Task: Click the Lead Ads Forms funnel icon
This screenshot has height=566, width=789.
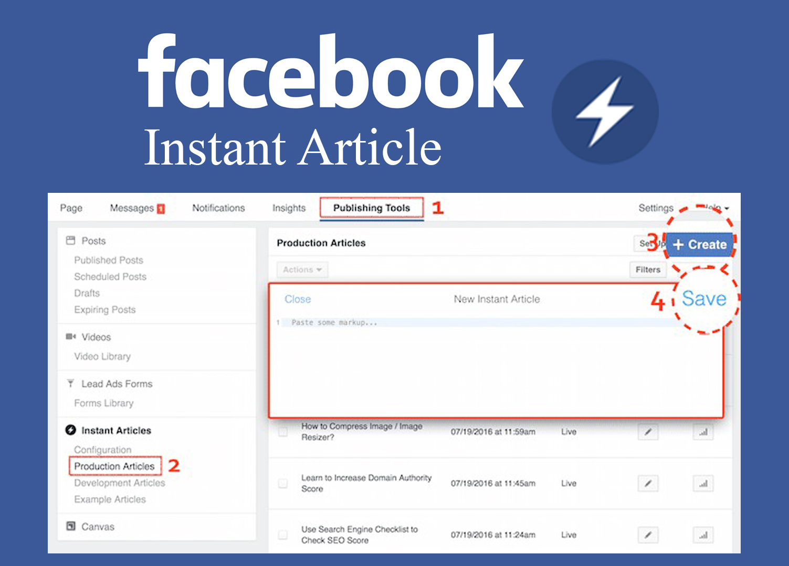Action: [x=70, y=384]
